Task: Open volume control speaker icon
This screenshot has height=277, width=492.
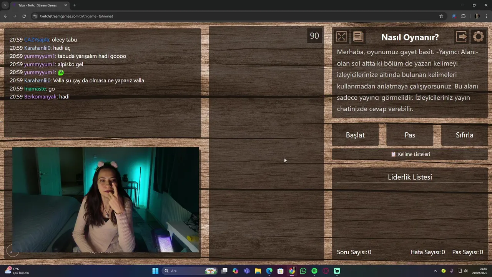Action: tap(466, 271)
